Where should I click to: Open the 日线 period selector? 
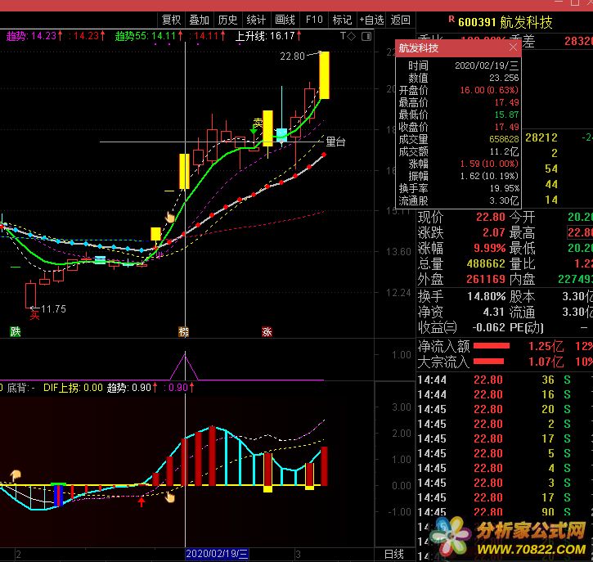coord(393,554)
